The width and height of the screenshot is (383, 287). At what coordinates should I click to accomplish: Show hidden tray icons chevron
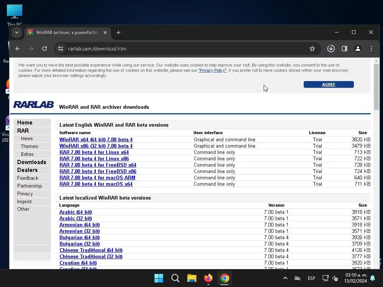[x=285, y=278]
